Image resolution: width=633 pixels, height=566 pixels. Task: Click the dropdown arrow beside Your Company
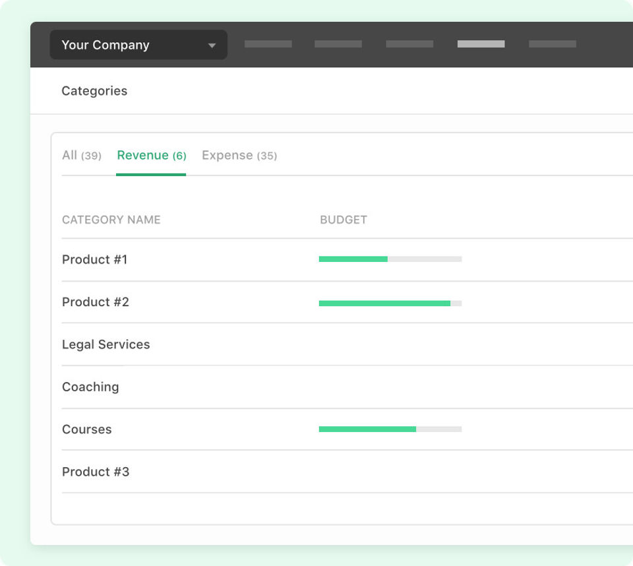point(212,46)
